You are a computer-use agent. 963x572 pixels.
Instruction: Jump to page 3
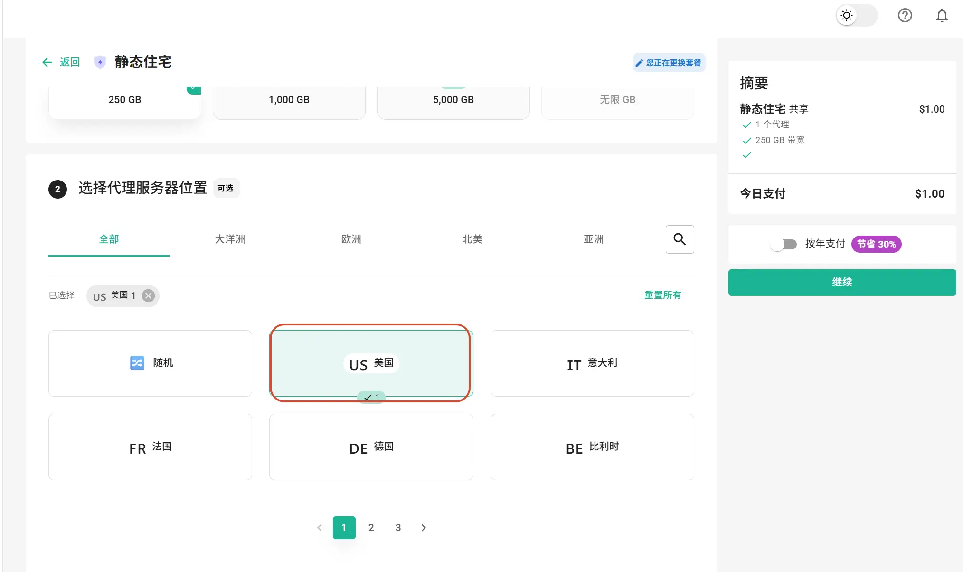pyautogui.click(x=398, y=528)
